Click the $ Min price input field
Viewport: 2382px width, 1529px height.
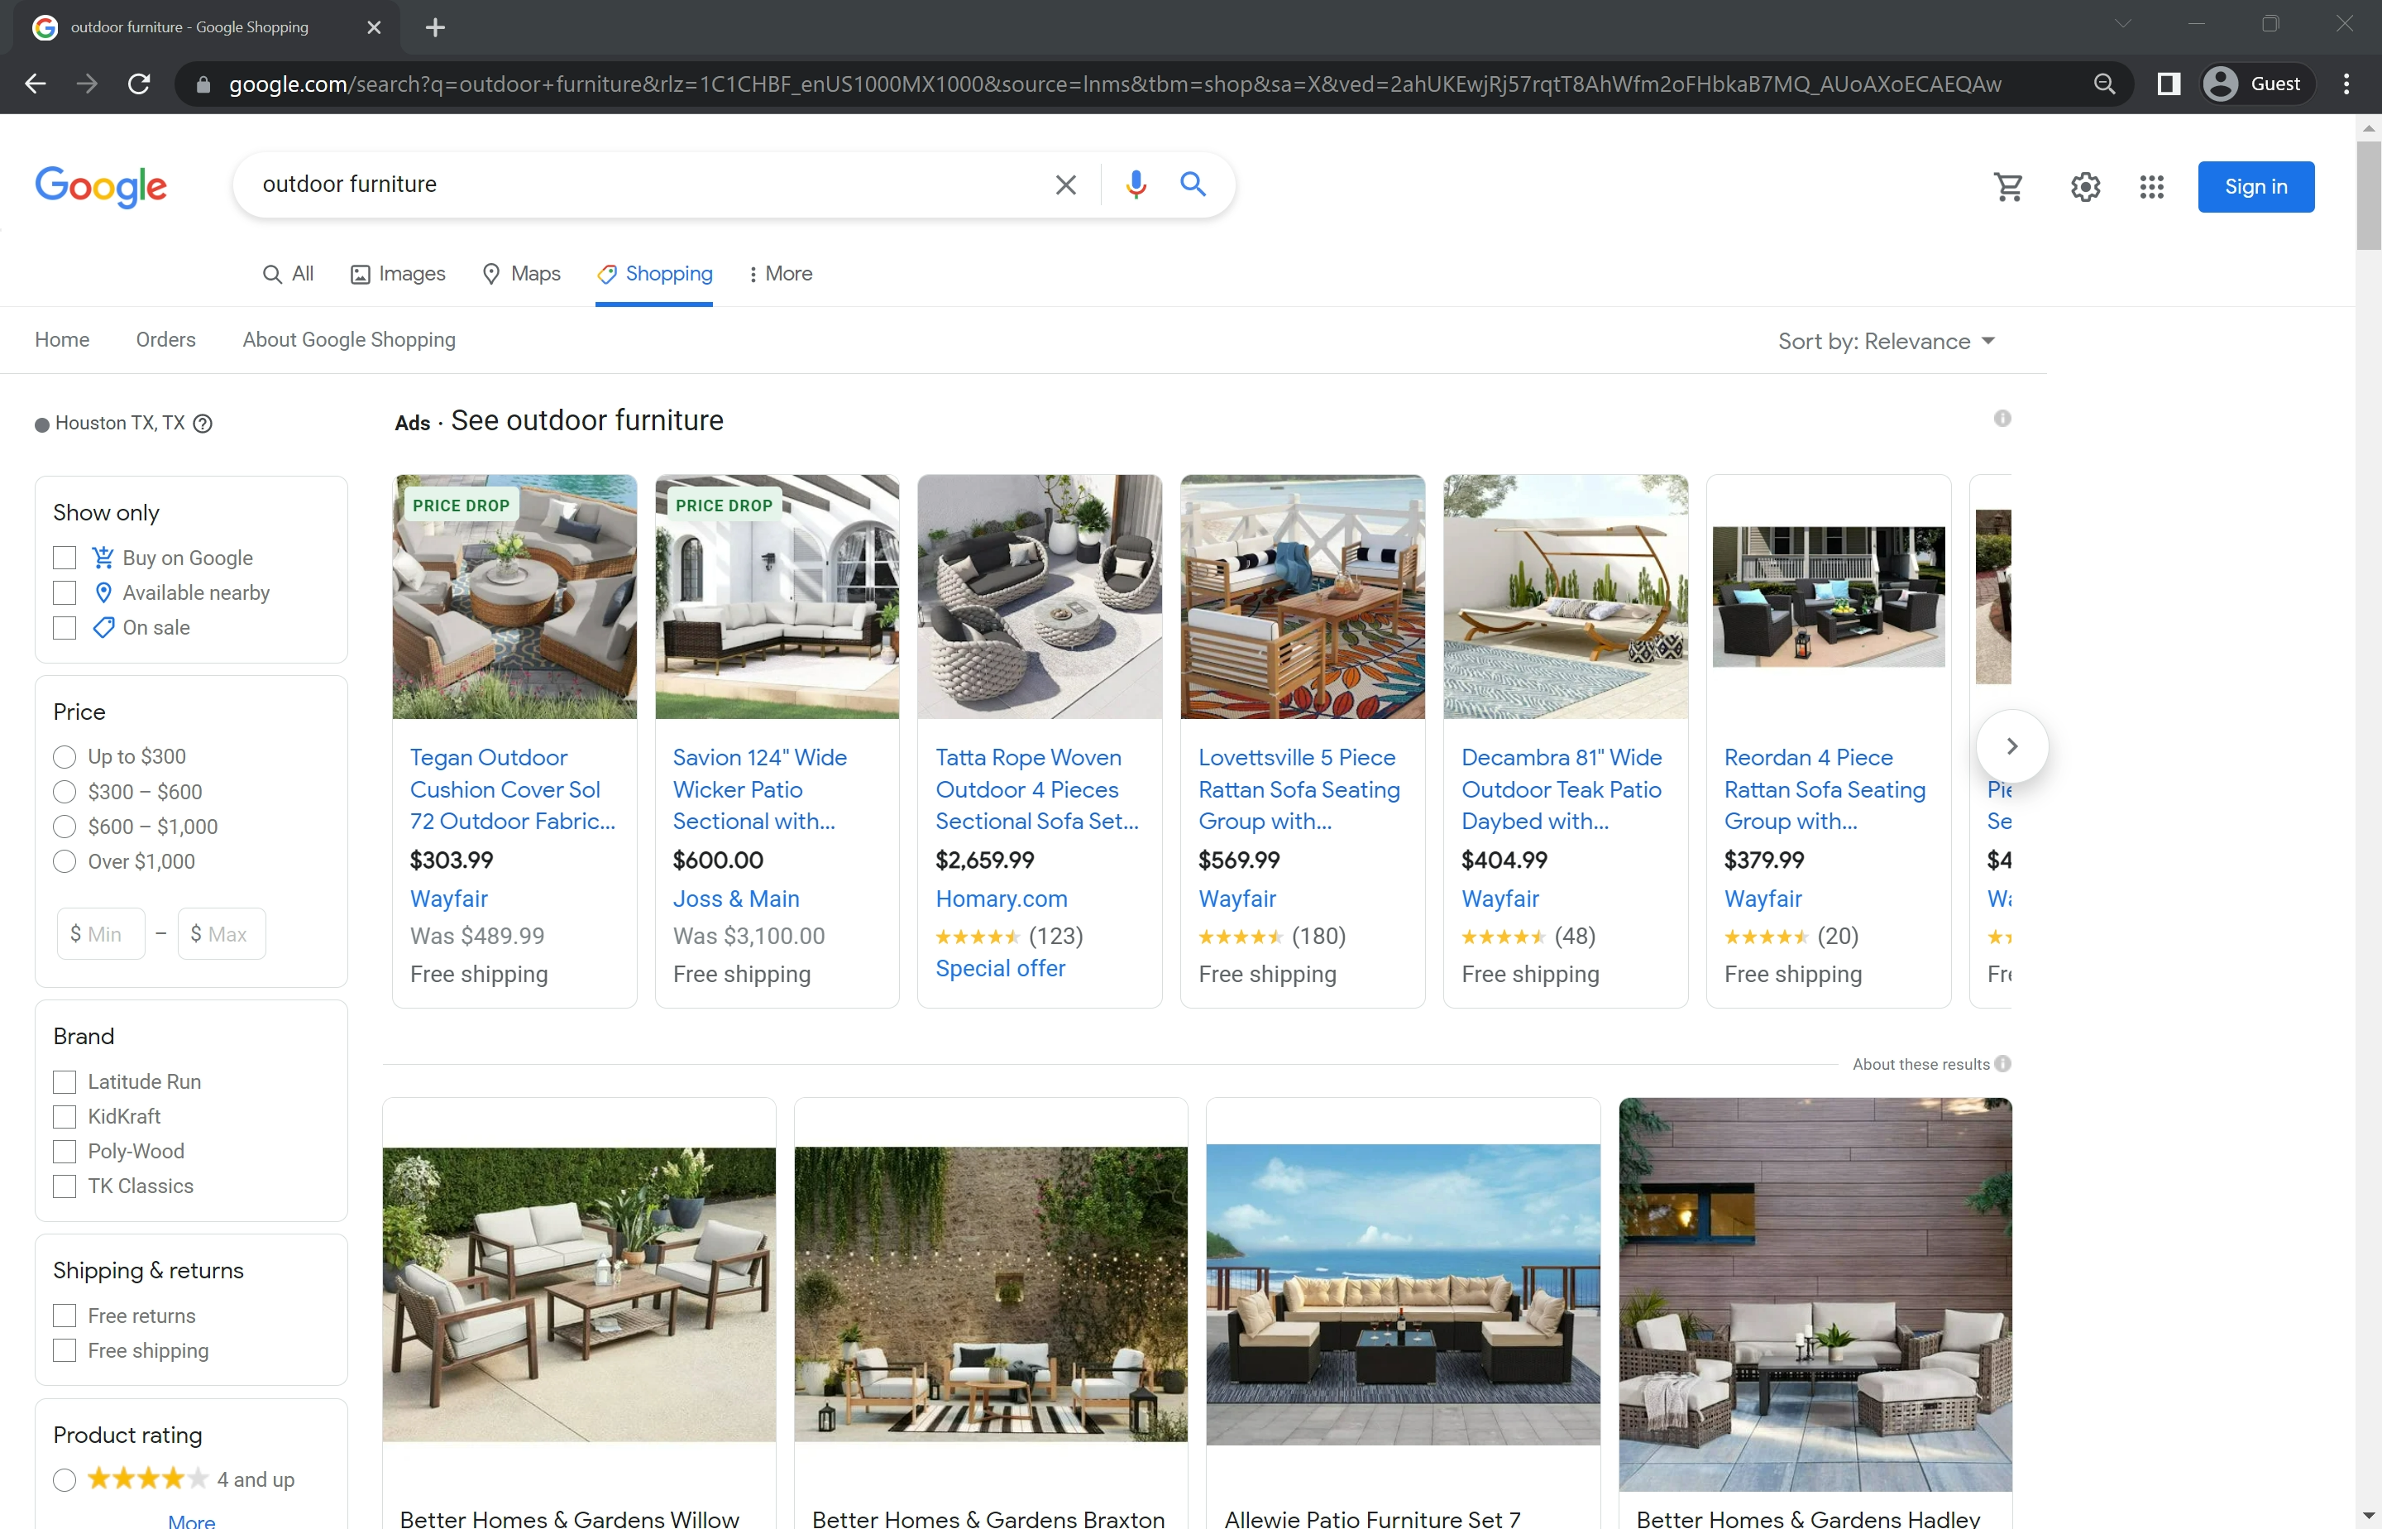tap(101, 934)
